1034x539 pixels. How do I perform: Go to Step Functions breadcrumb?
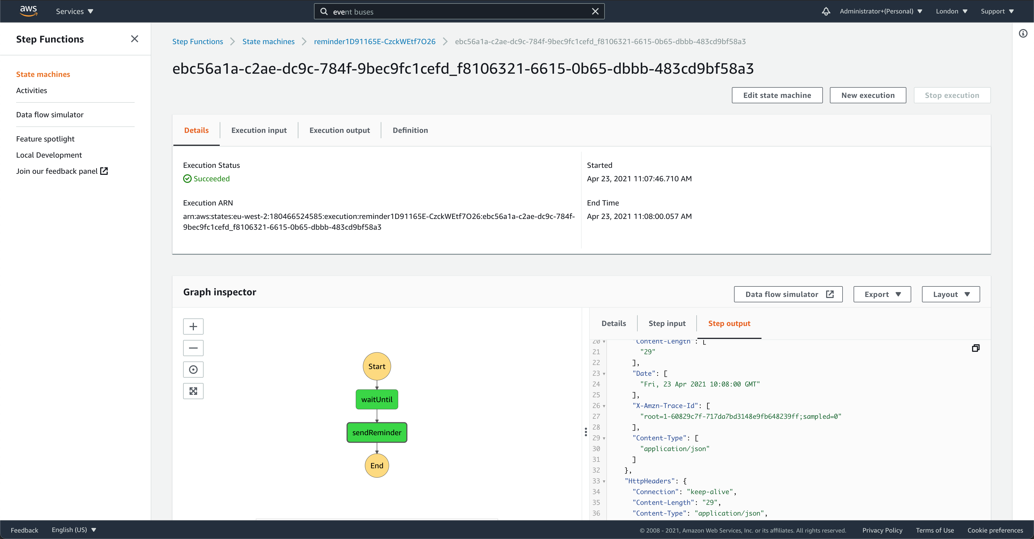(x=197, y=41)
